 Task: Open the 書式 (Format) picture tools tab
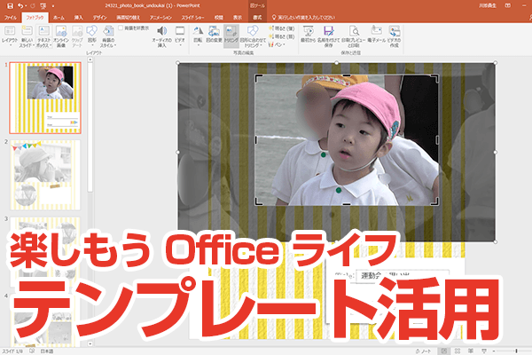tap(257, 18)
